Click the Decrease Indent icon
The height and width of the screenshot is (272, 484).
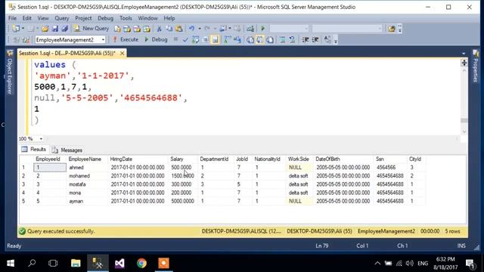tap(306, 40)
